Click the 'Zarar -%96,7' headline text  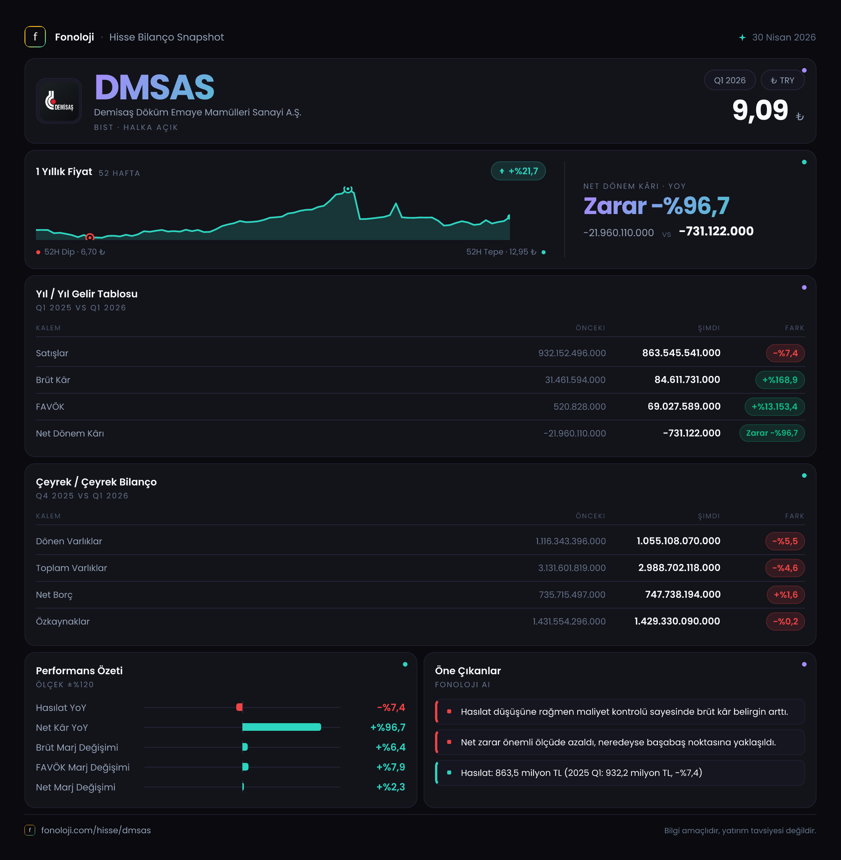coord(656,206)
